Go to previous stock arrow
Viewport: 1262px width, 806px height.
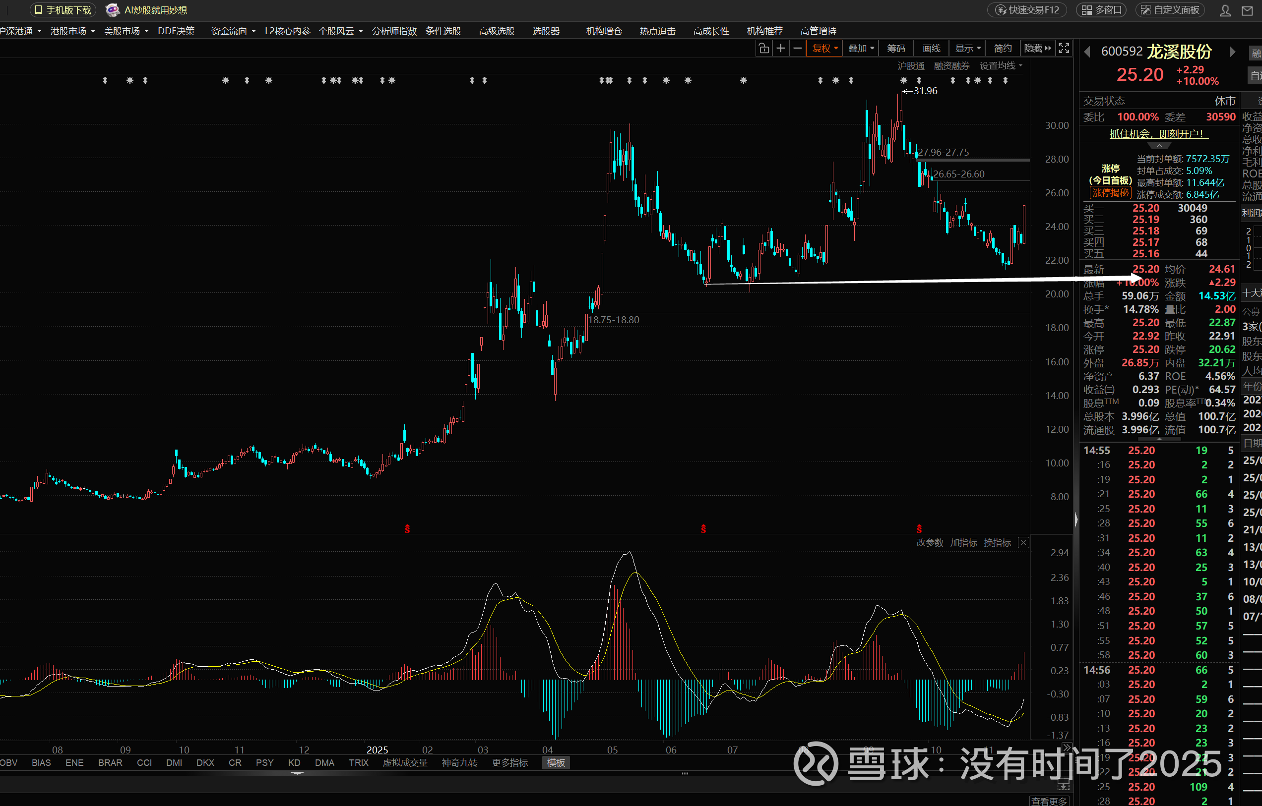click(x=1087, y=52)
